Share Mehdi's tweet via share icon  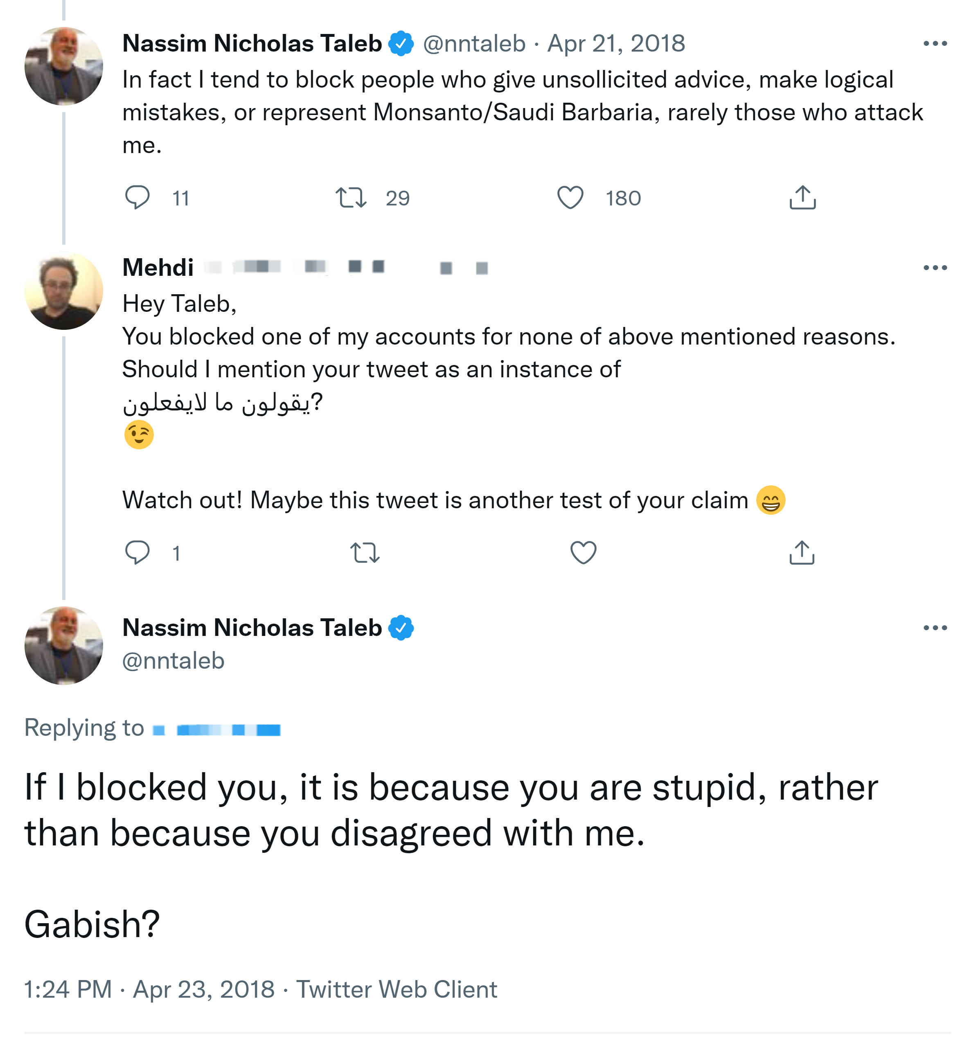point(802,552)
